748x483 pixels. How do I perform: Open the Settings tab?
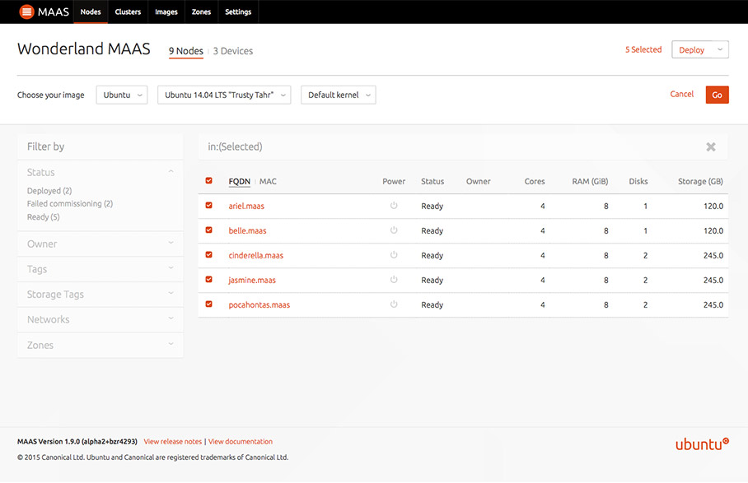238,12
